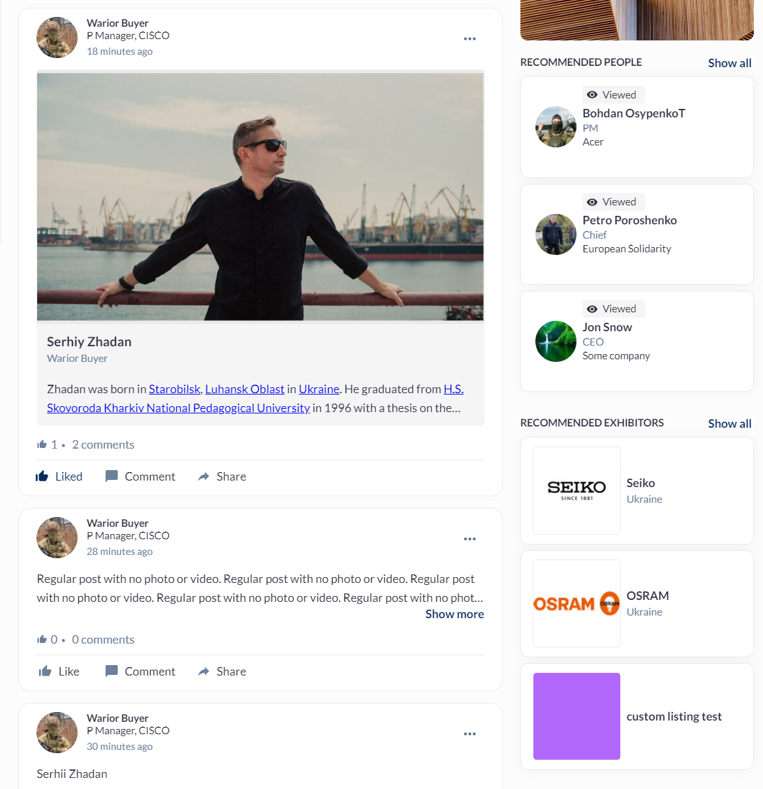The image size is (763, 789).
Task: Click Liked thumbs-up on Serhiy Zhadan post
Action: 42,477
